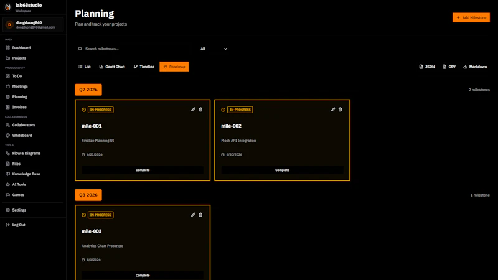The image size is (498, 280).
Task: Mark mile-001 as Complete
Action: pos(143,170)
